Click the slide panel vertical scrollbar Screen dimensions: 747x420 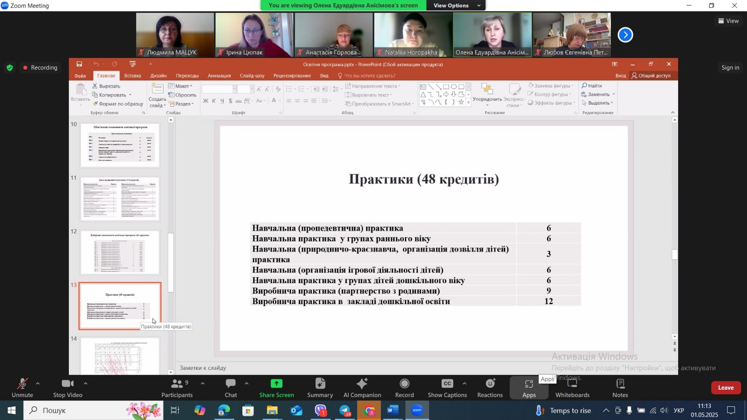coord(171,263)
